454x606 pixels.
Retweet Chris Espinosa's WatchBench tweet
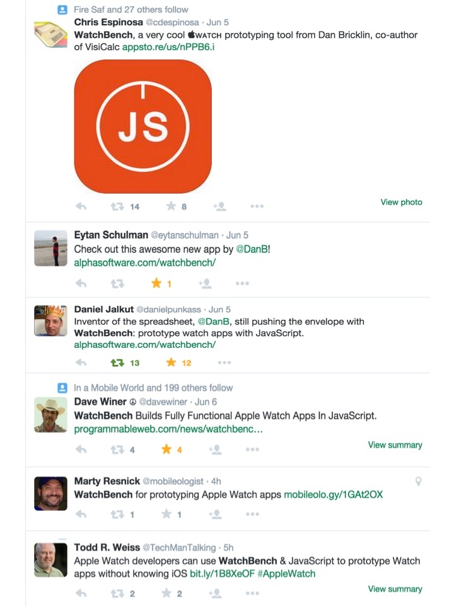tap(117, 206)
